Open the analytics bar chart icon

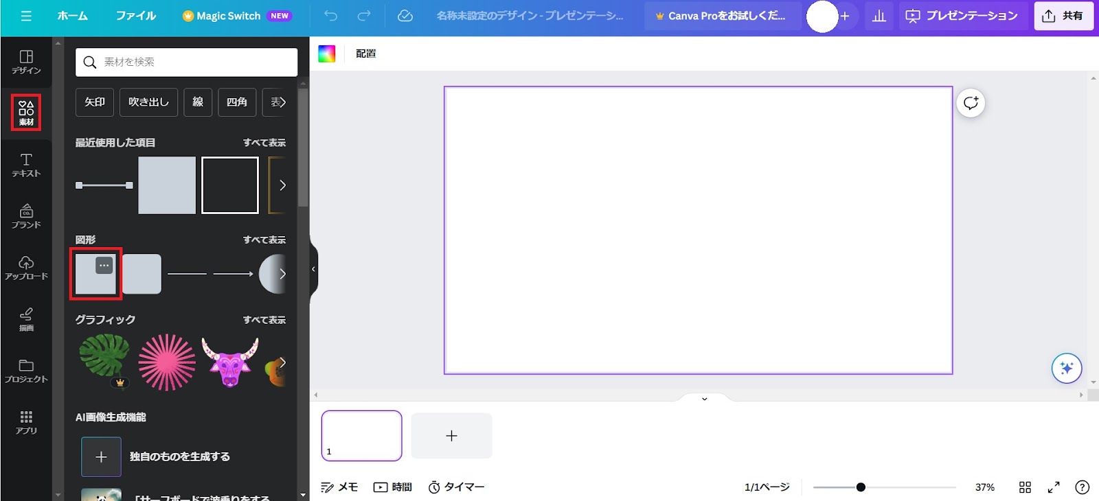[x=879, y=16]
